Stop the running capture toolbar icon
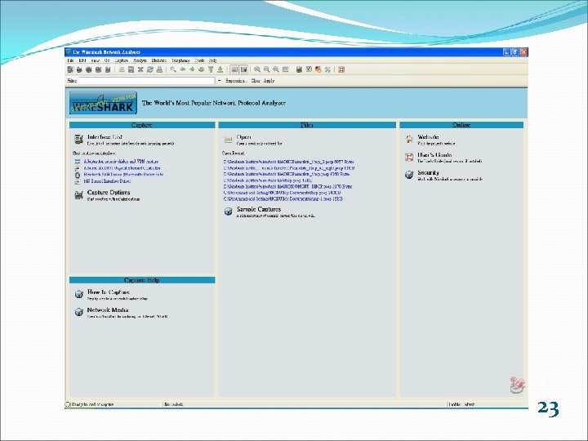Image resolution: width=588 pixels, height=441 pixels. tap(98, 69)
